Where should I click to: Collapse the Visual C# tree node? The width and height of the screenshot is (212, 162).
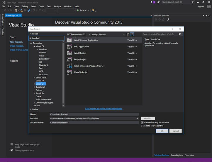click(34, 46)
